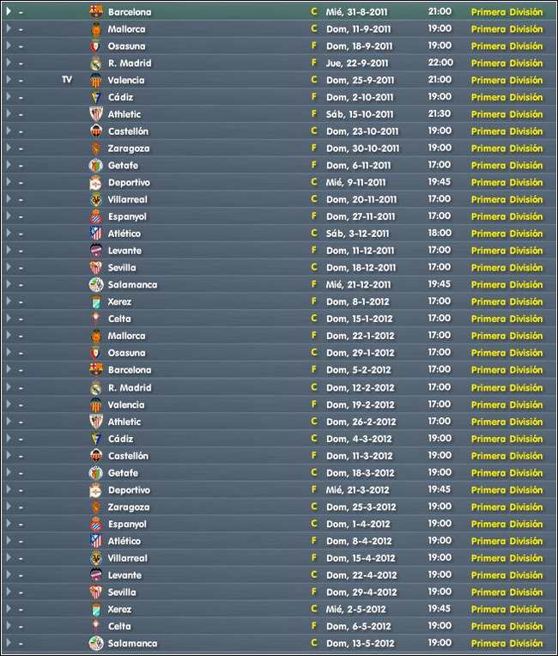Click the Valencia crest beside the TV label
This screenshot has height=656, width=558.
click(x=96, y=80)
